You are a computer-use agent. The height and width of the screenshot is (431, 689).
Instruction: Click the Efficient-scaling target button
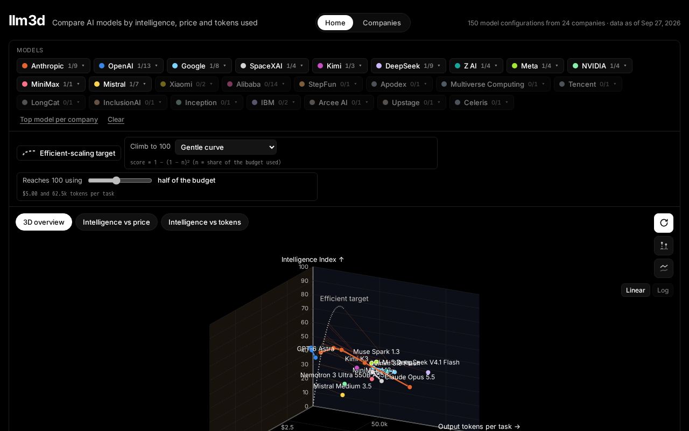69,153
